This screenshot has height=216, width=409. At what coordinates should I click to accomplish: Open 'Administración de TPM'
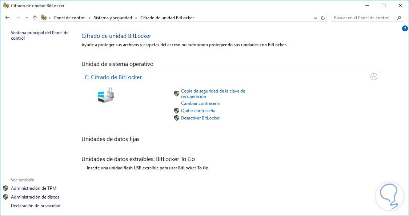tap(34, 188)
